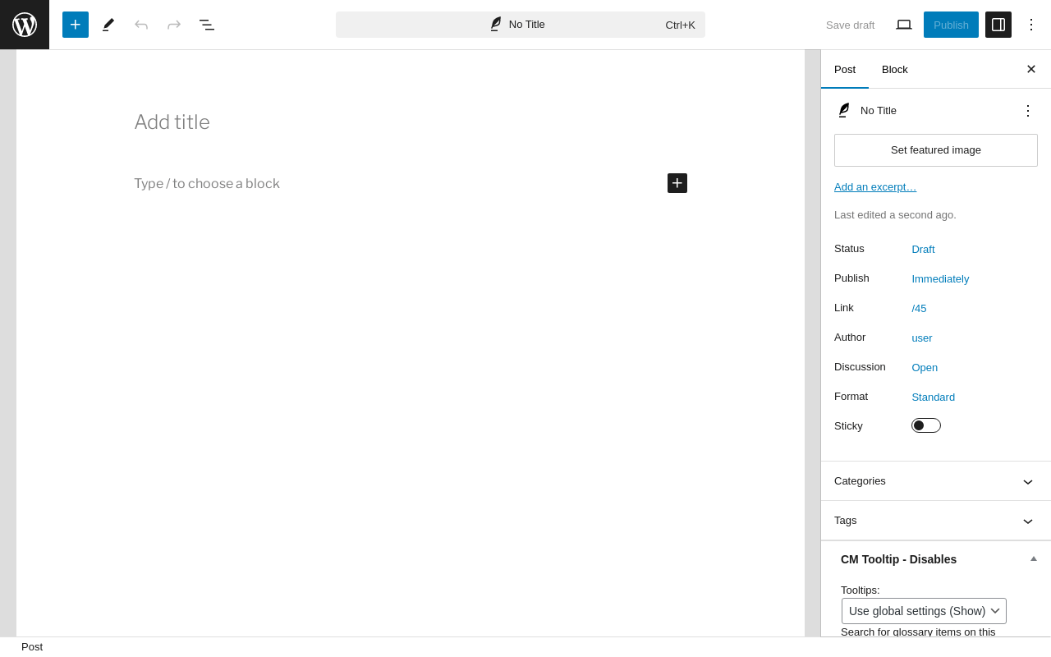Change status via Draft link
Viewport: 1051px width, 657px height.
coord(923,249)
